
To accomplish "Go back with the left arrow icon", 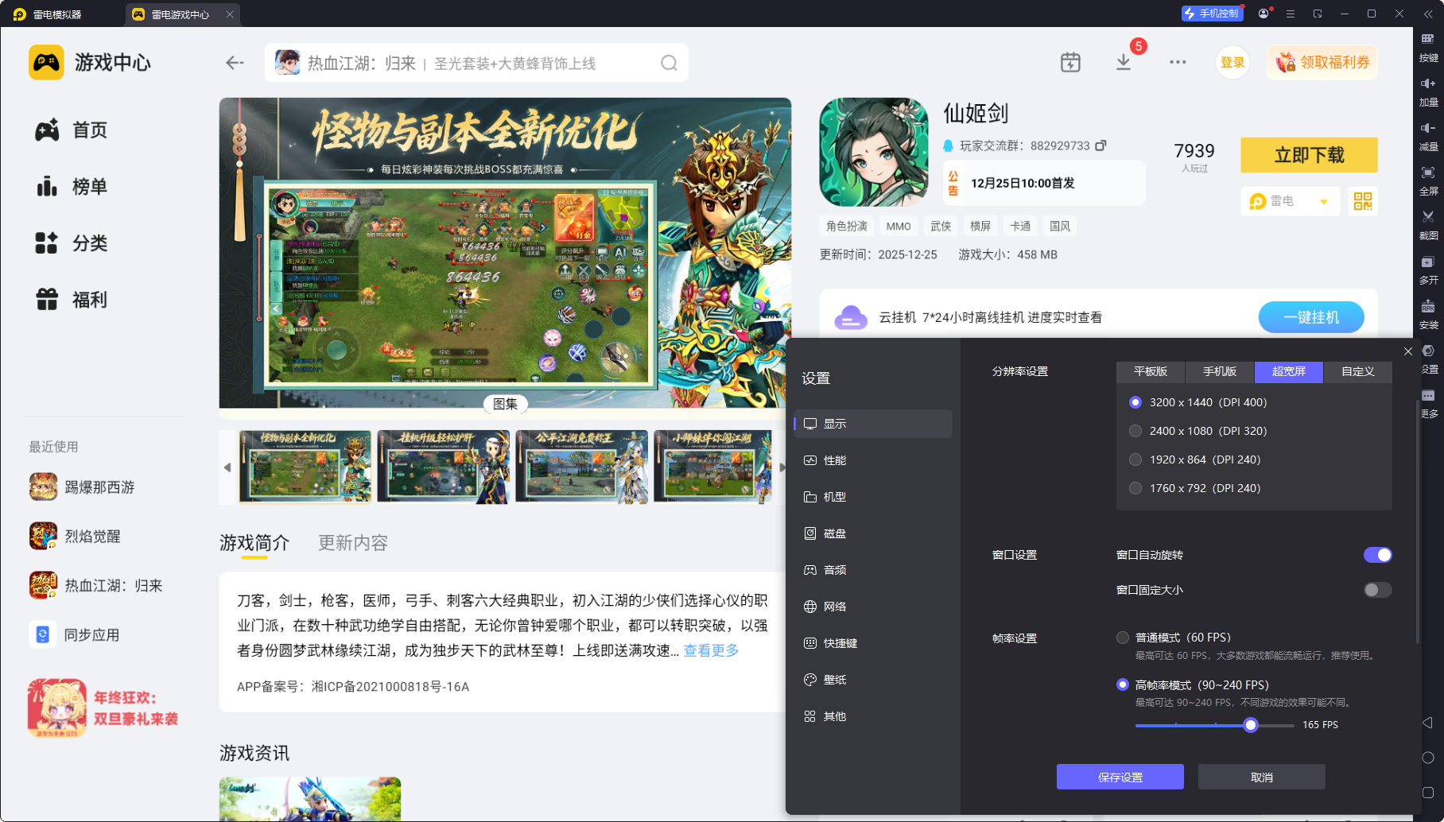I will [235, 63].
